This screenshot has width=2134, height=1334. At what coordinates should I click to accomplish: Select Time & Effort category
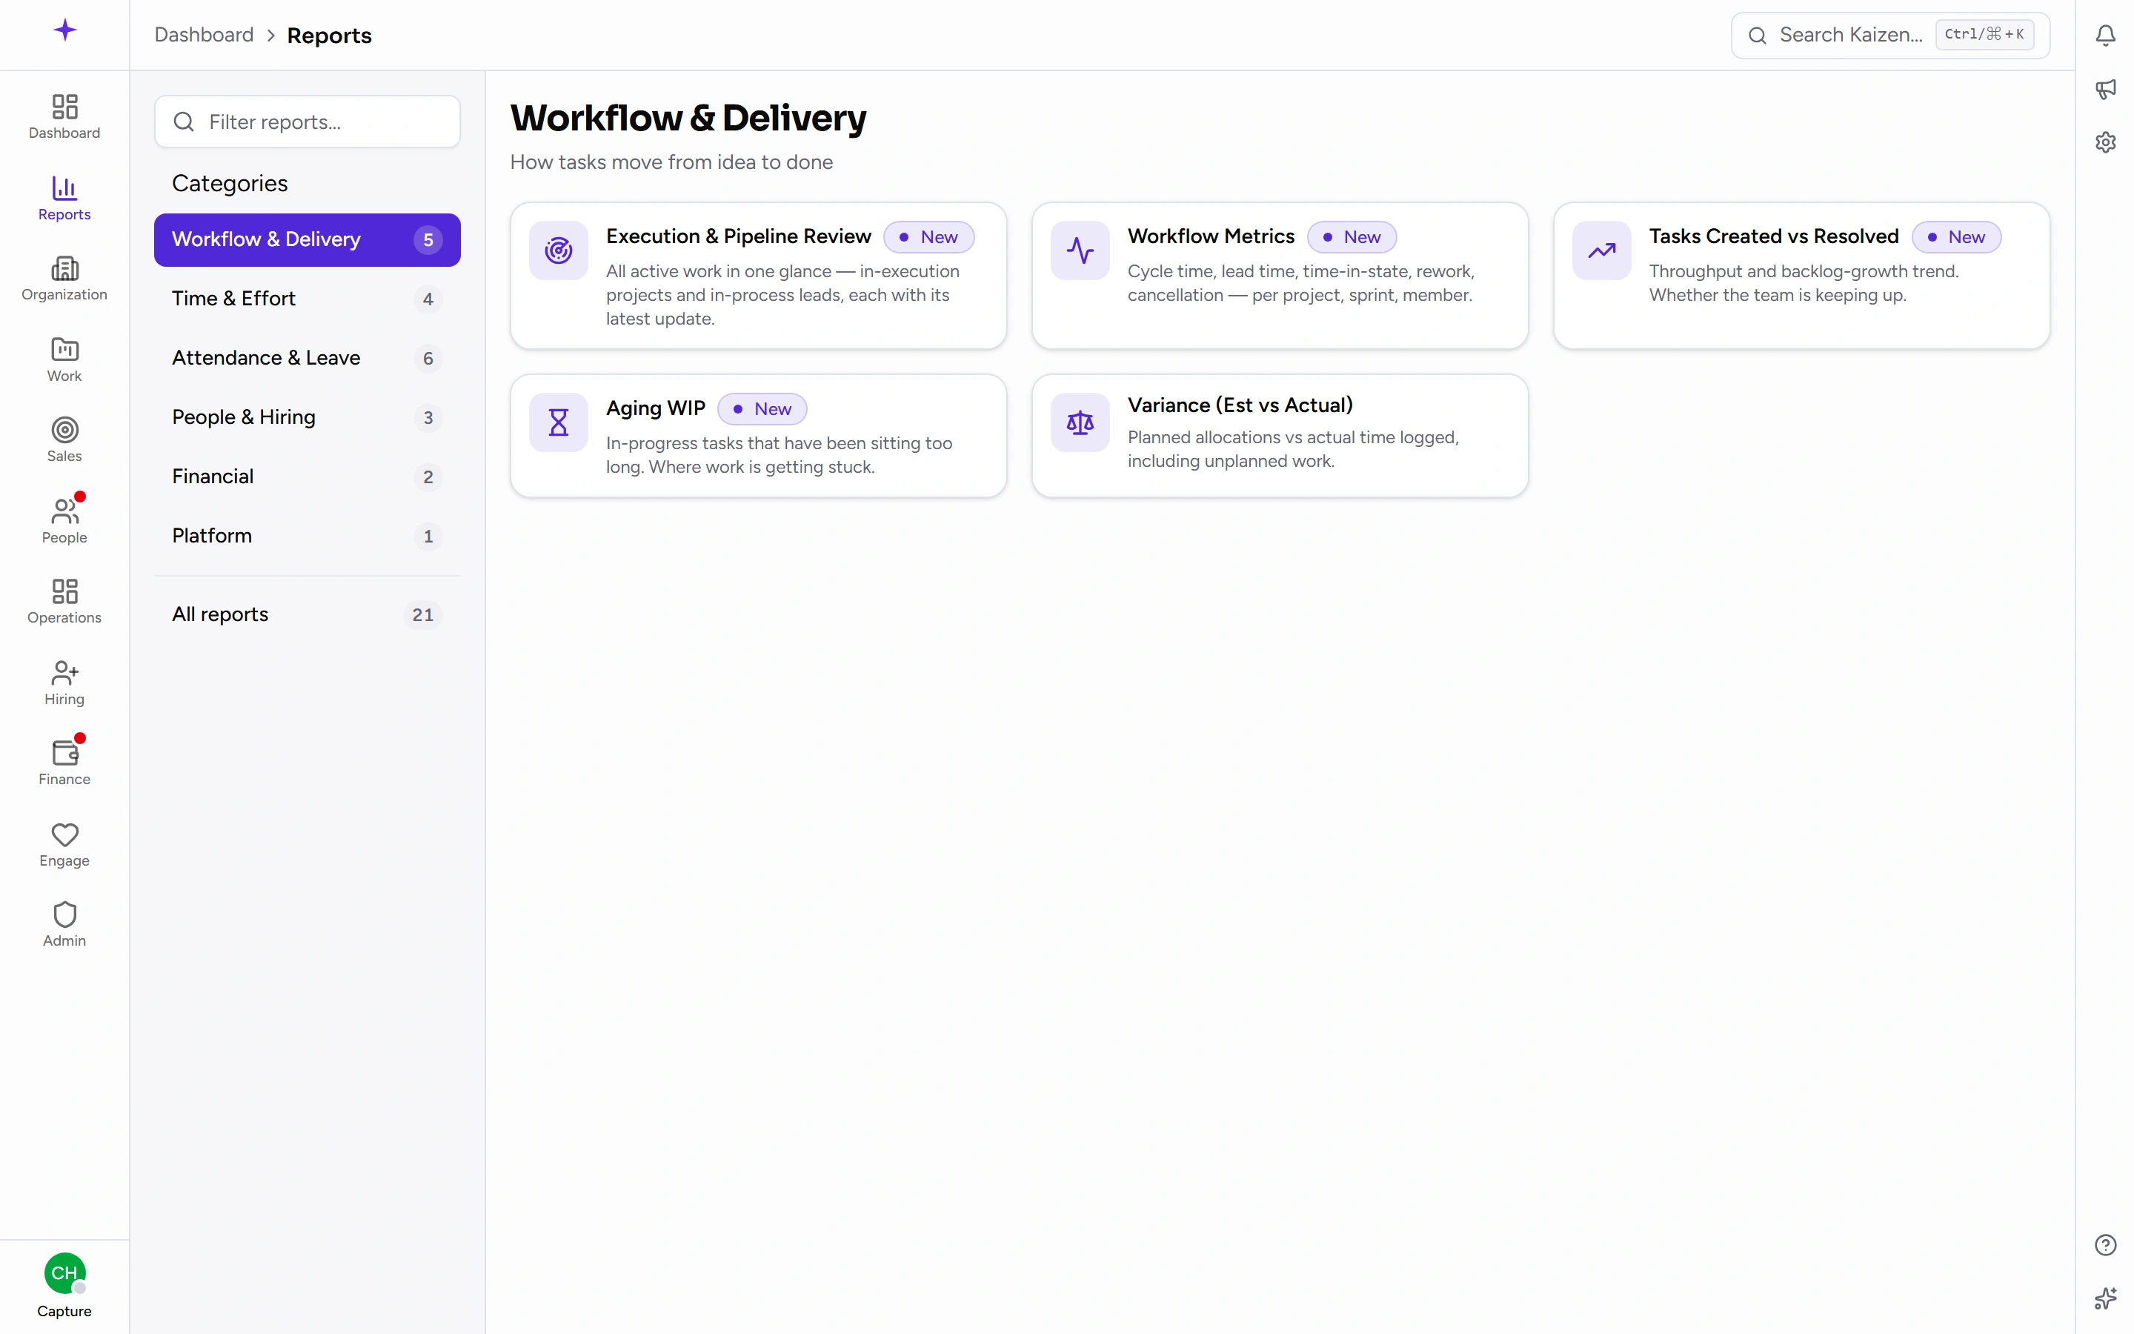coord(307,299)
